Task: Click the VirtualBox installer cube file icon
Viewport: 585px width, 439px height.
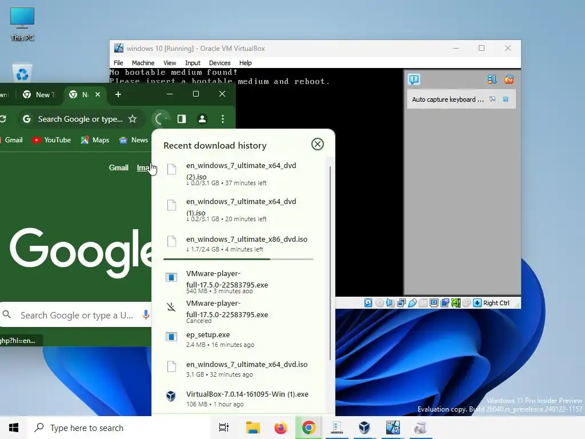Action: [171, 396]
